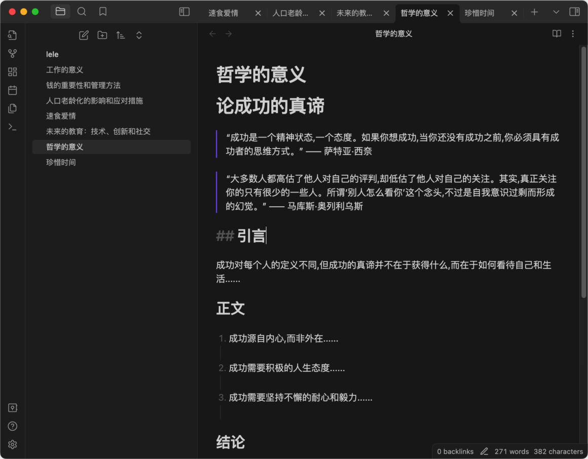The image size is (588, 459).
Task: Click the 正文 heading
Action: tap(230, 309)
